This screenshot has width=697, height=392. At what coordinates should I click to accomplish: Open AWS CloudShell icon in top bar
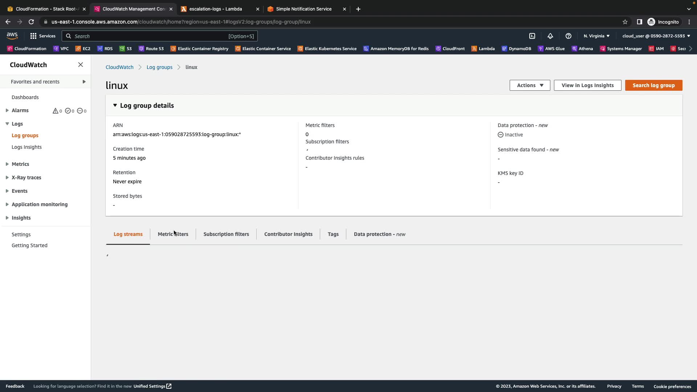[x=532, y=36]
